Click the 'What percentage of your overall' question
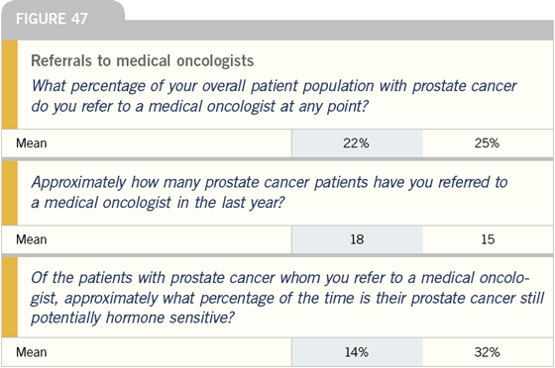Screen dimensions: 555x368 (x=274, y=96)
